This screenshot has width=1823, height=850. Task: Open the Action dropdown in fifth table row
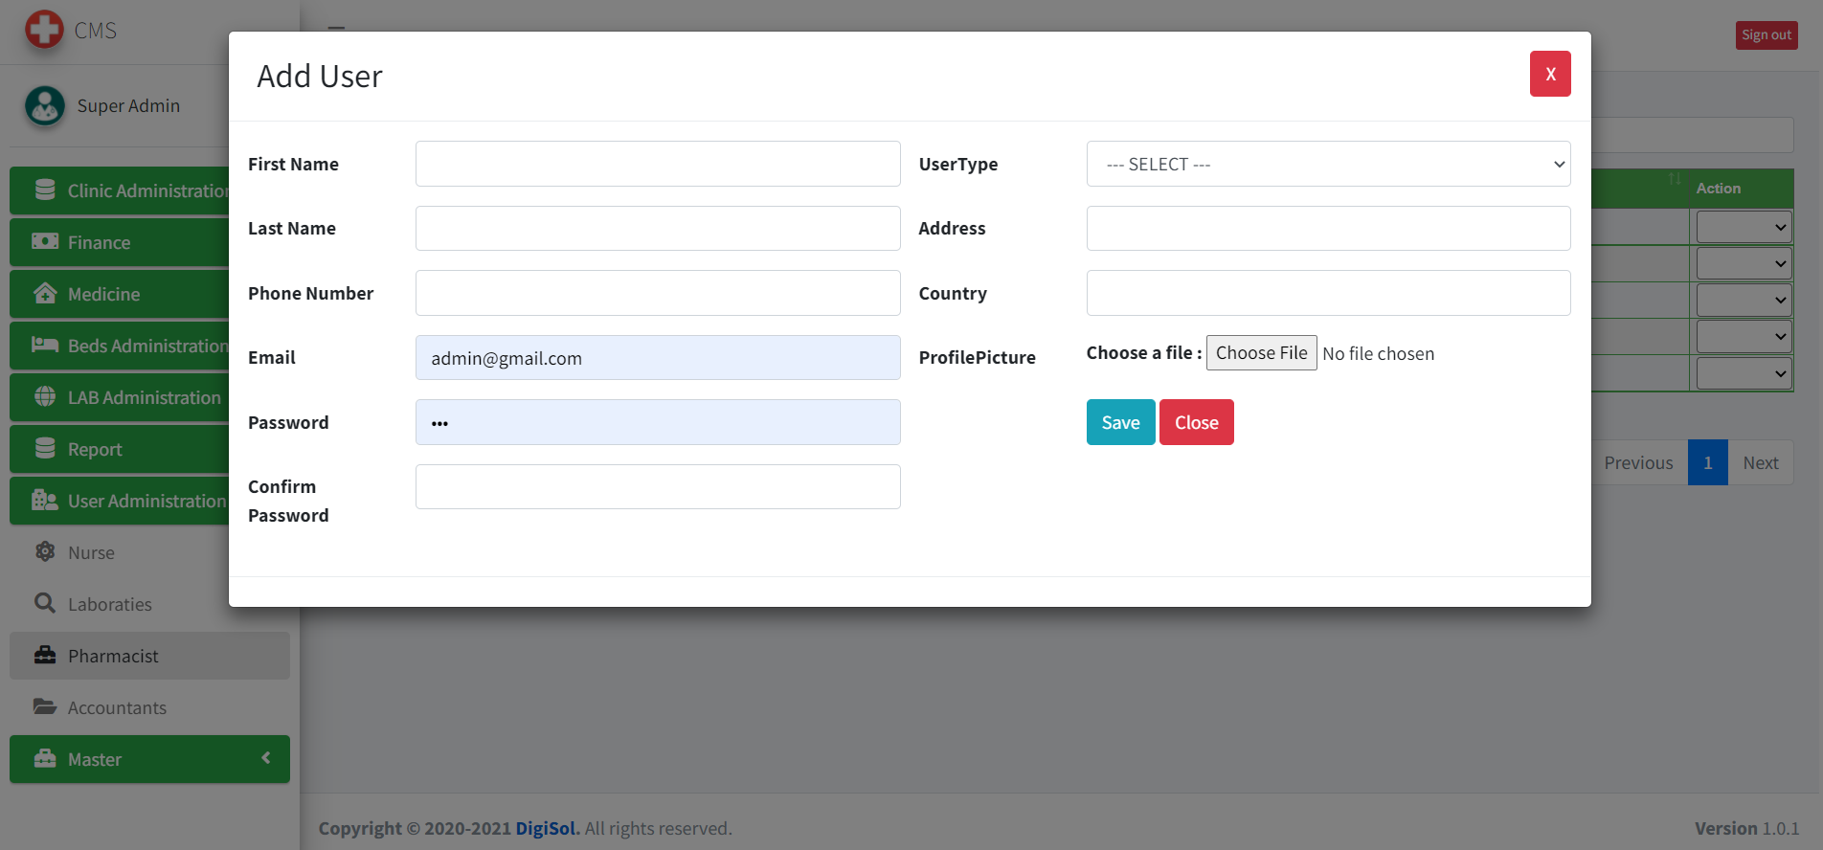tap(1744, 373)
